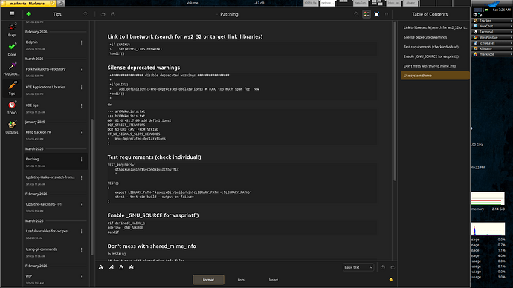Apply strikethrough text formatting
Screen dimensions: 513x288
click(132, 267)
